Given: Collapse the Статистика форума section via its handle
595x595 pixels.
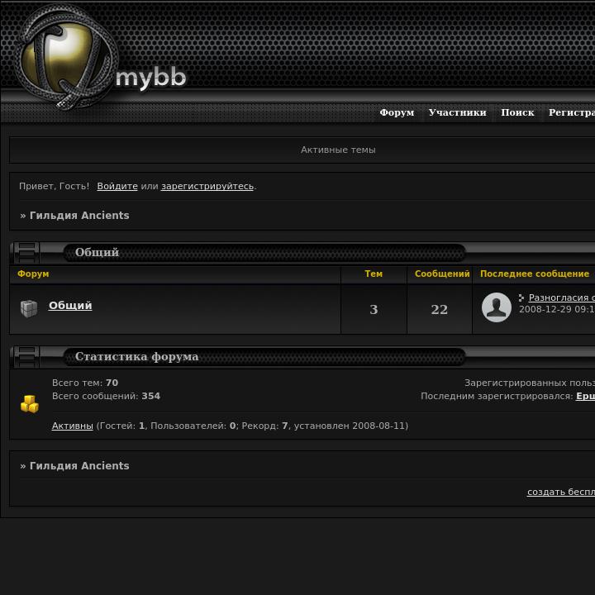Looking at the screenshot, I should [x=26, y=357].
